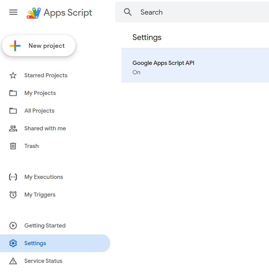Click the alarm clock icon for My Triggers
Screen dimensions: 269x275
(x=13, y=195)
